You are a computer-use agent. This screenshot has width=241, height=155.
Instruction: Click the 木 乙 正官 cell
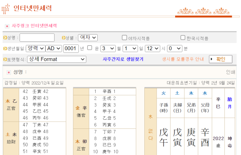click(x=11, y=105)
